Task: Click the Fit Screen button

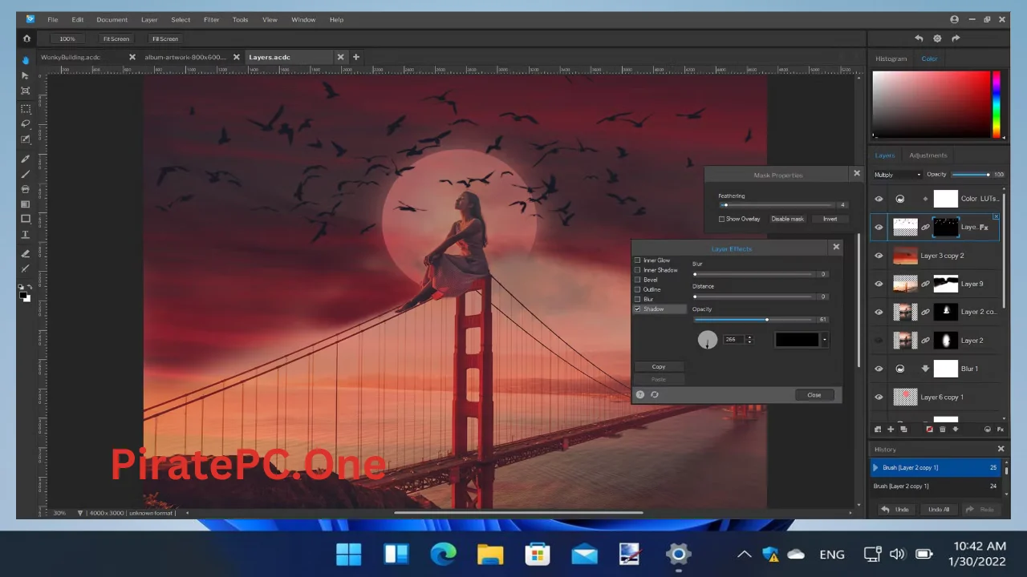Action: [116, 38]
